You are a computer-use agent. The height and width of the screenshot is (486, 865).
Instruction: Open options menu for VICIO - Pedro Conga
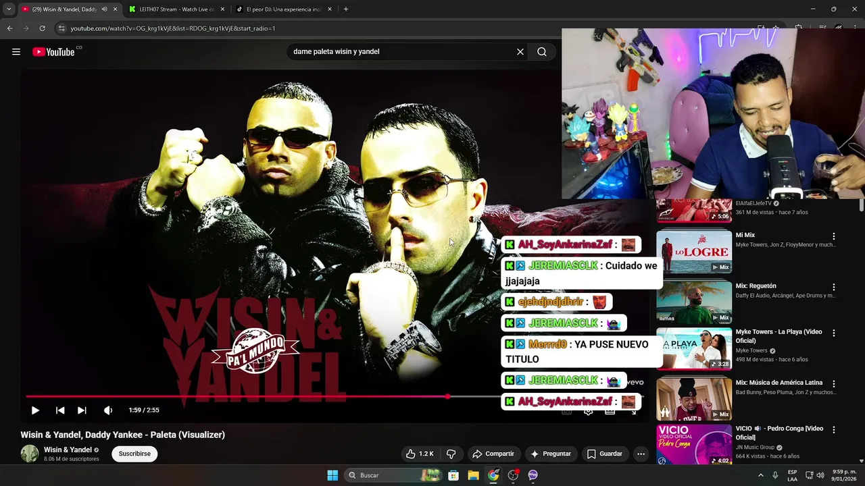pyautogui.click(x=834, y=429)
